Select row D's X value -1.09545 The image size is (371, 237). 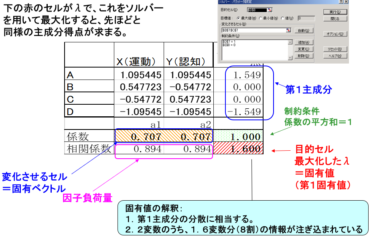139,112
